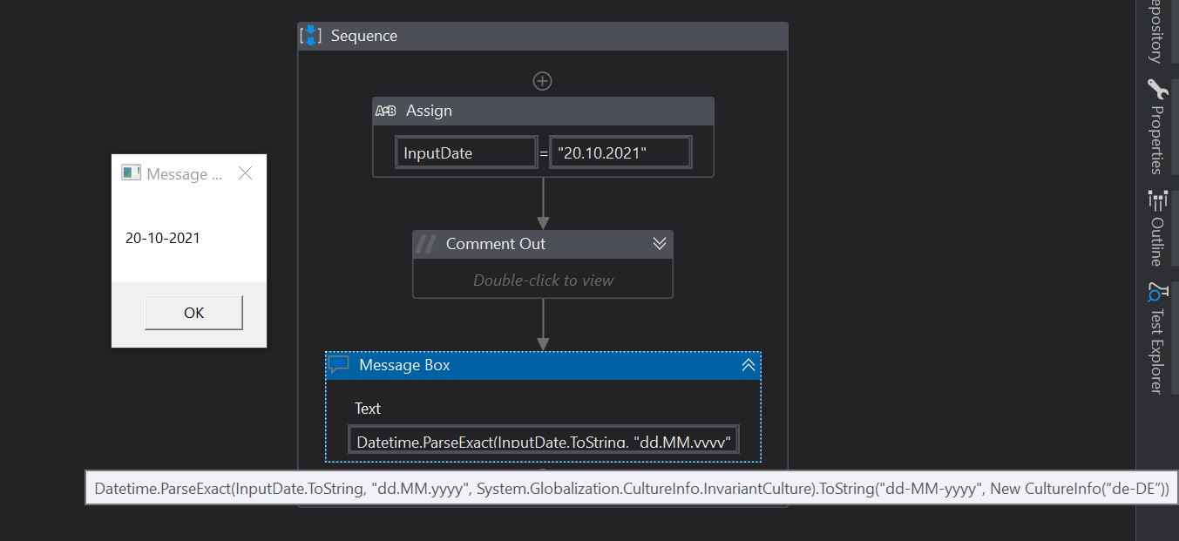Click the Message Box speech bubble icon
Screen dimensions: 1179x541
coord(339,365)
